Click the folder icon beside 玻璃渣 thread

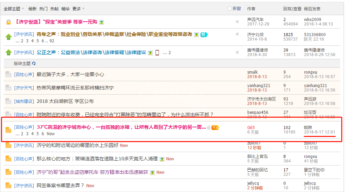(x=8, y=159)
